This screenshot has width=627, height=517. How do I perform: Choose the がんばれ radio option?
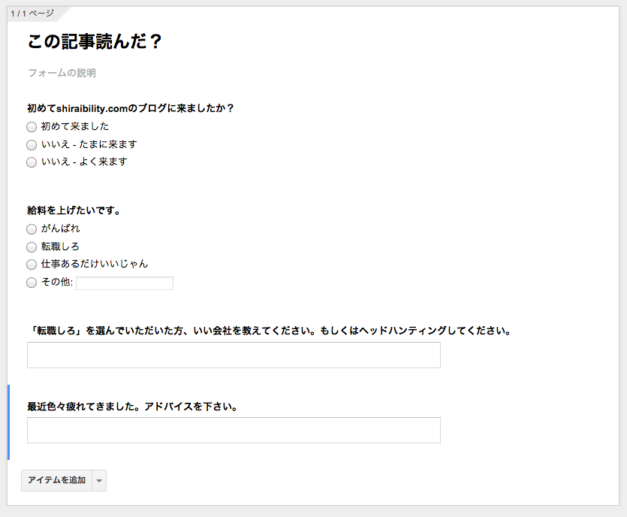(x=32, y=229)
